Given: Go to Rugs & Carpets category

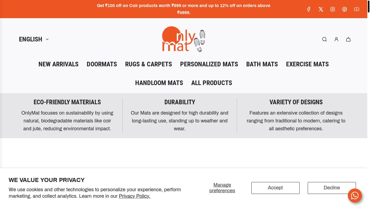Looking at the screenshot, I should click(148, 64).
